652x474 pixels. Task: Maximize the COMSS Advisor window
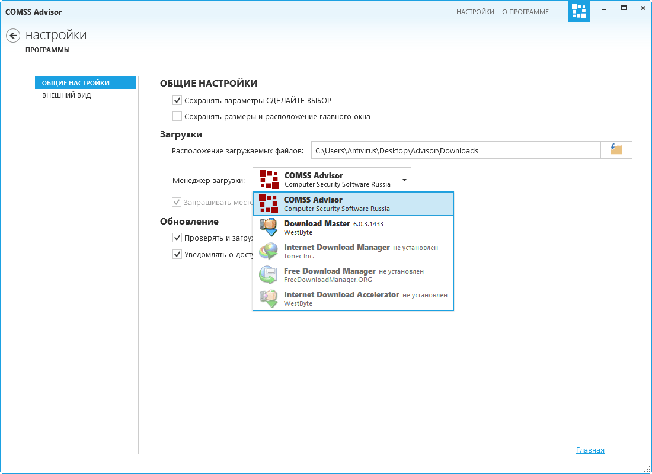click(624, 8)
